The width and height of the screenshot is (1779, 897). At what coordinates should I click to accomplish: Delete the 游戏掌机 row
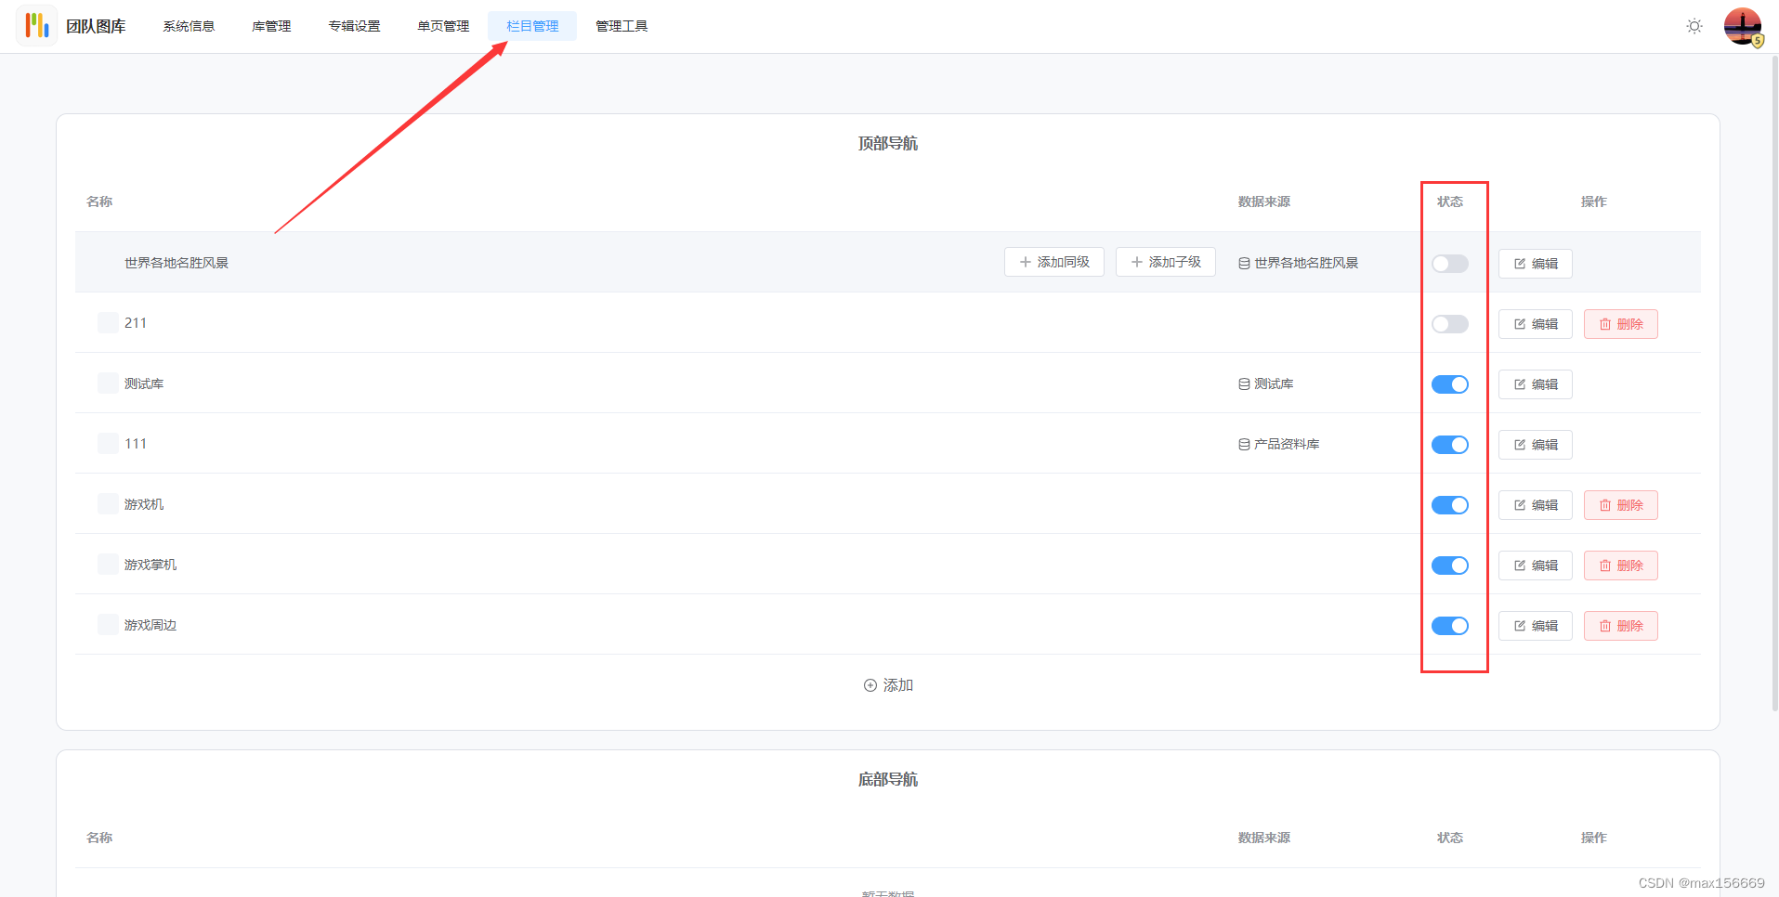coord(1620,565)
